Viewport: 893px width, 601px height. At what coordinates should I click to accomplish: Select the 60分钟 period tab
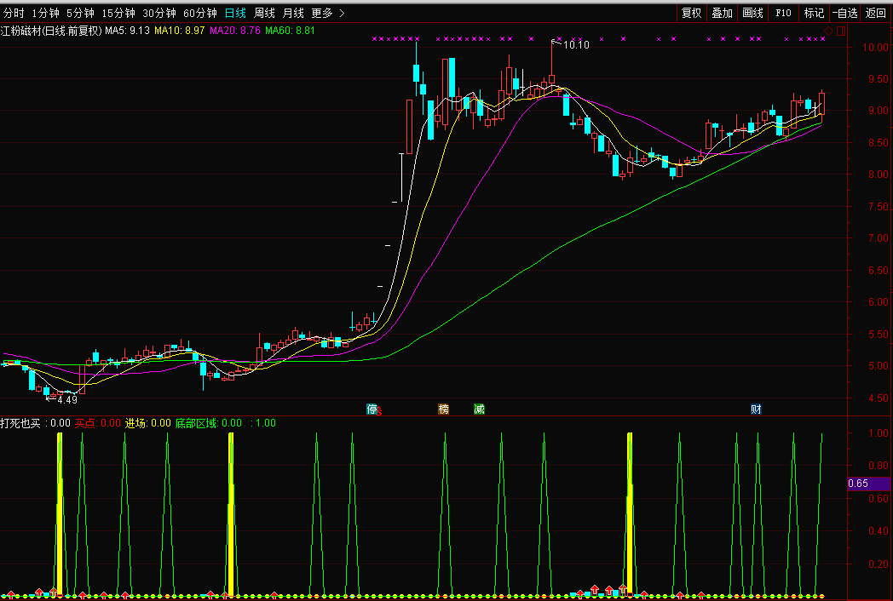200,13
